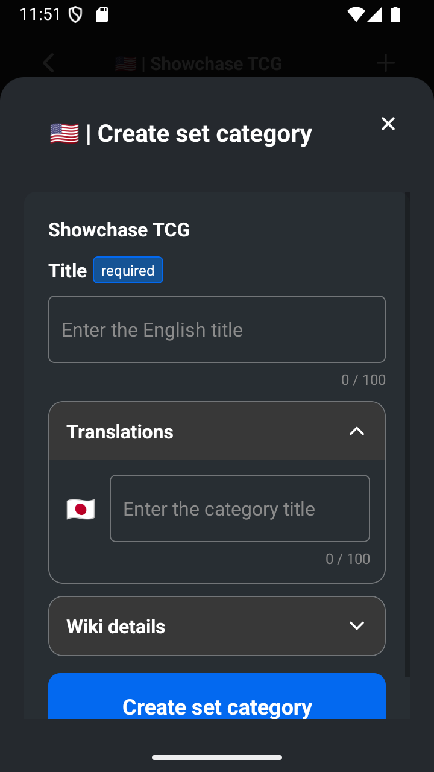The image size is (434, 772).
Task: Tap the Japan flag icon under Translations
Action: tap(81, 510)
